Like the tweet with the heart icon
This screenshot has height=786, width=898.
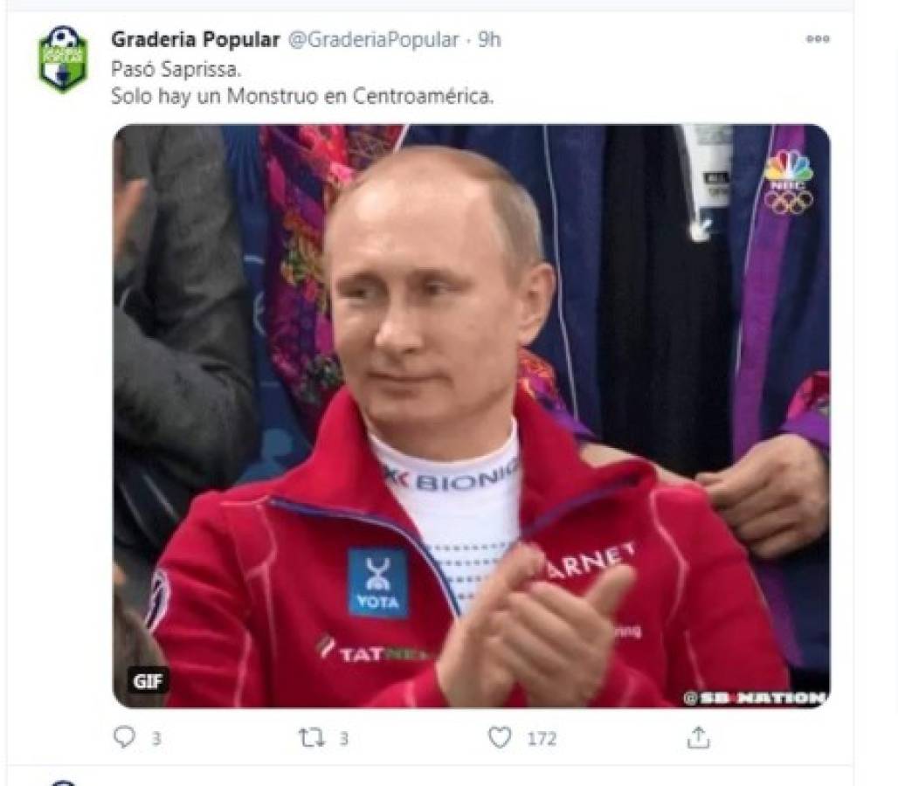tap(500, 737)
